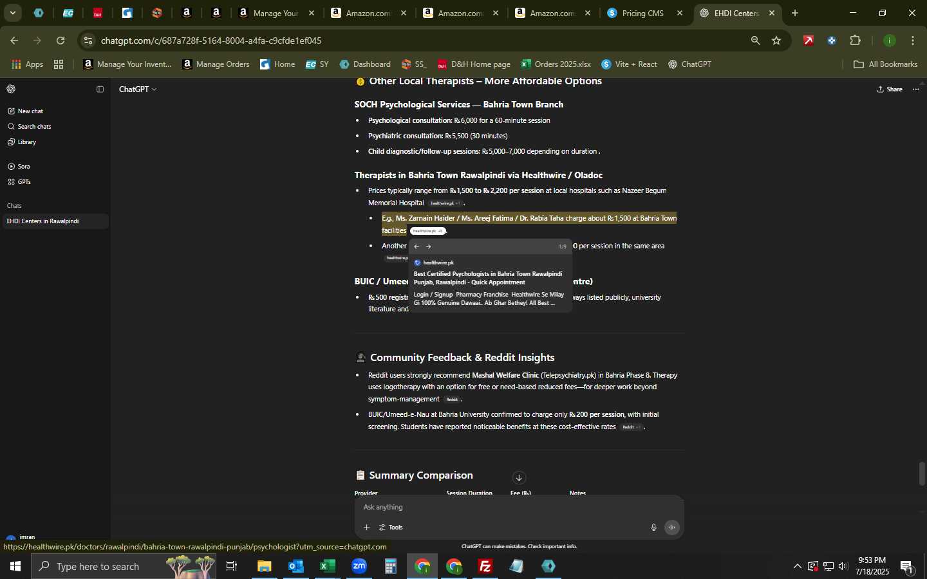927x579 pixels.
Task: Click the site information icon in address bar
Action: click(x=88, y=41)
